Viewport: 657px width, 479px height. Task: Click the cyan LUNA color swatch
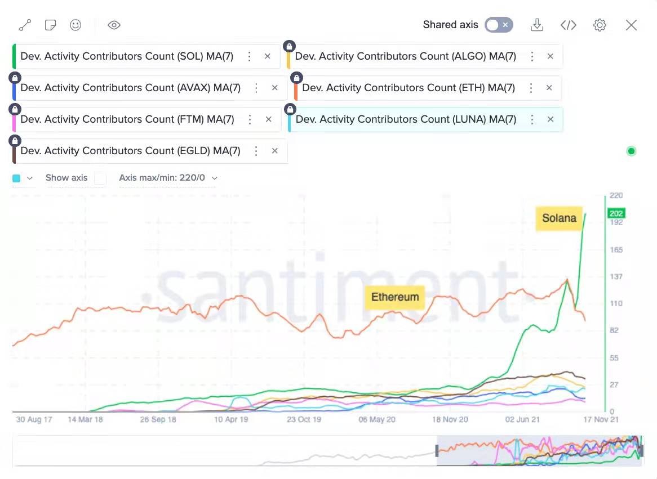tap(16, 178)
